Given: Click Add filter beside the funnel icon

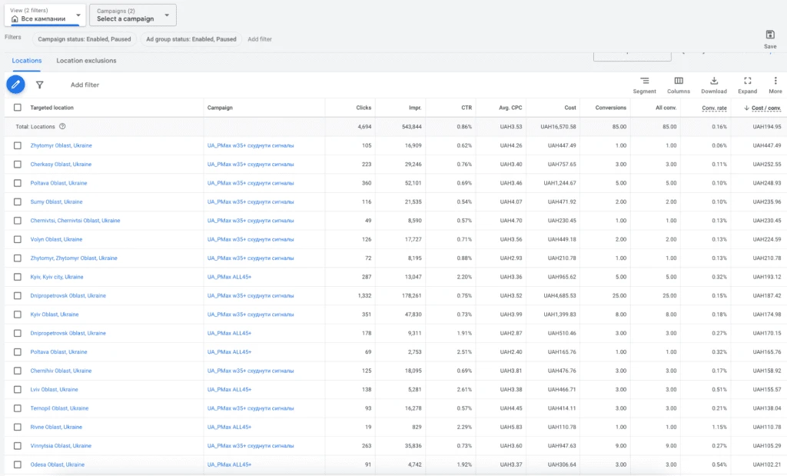Looking at the screenshot, I should [x=85, y=85].
